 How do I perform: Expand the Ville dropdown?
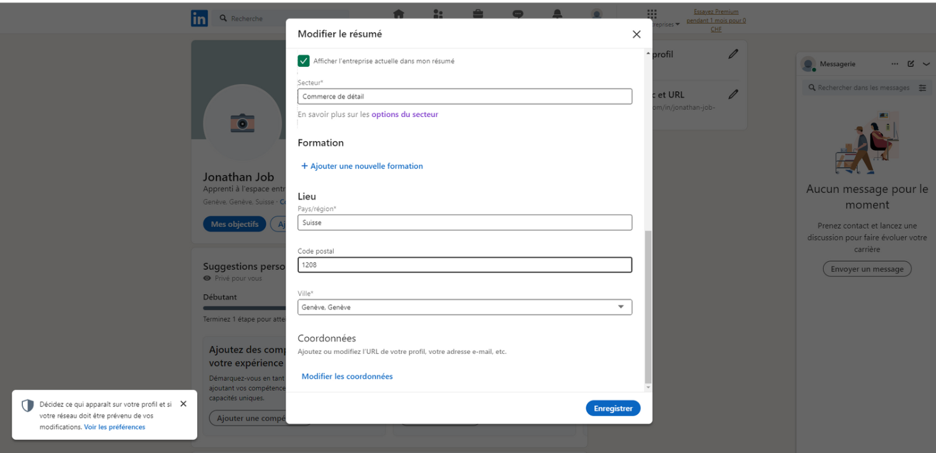coord(621,308)
